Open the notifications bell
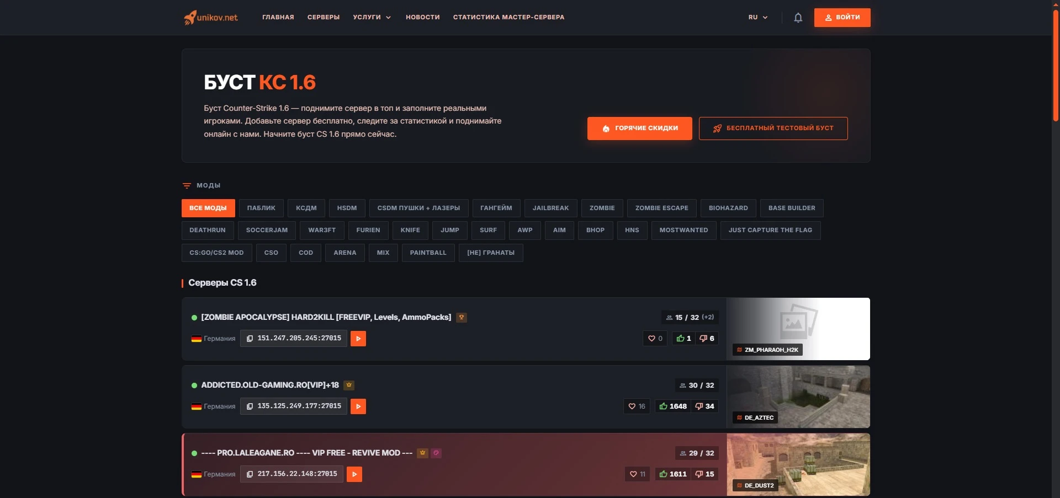1060x498 pixels. 798,18
